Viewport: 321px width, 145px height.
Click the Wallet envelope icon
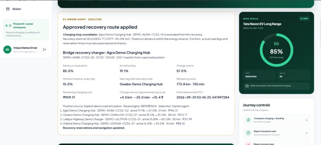click(8, 9)
